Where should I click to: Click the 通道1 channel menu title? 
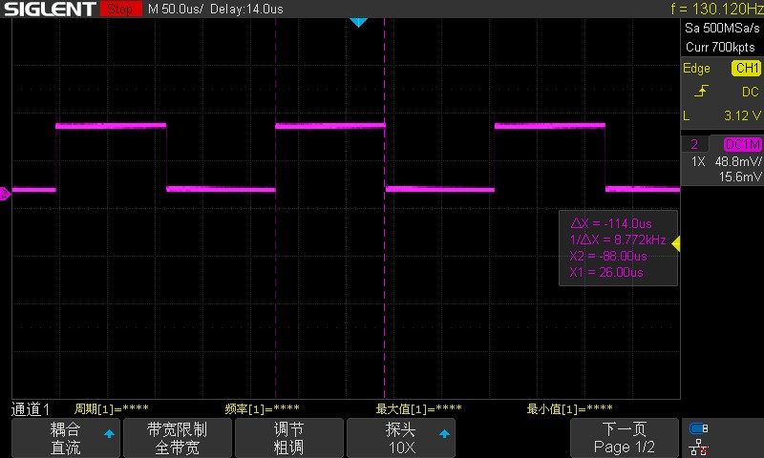pyautogui.click(x=31, y=409)
